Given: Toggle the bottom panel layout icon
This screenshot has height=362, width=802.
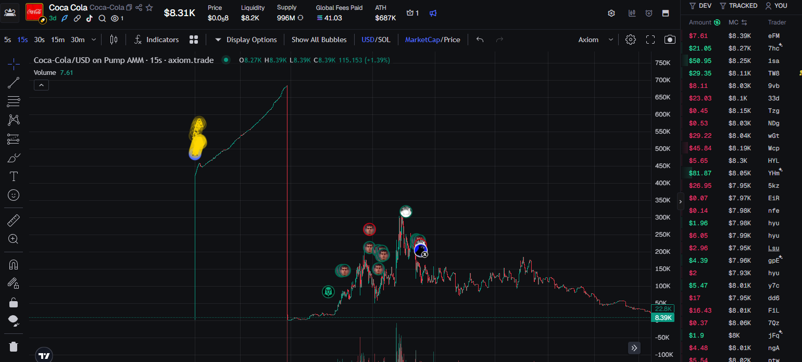Looking at the screenshot, I should coord(666,13).
